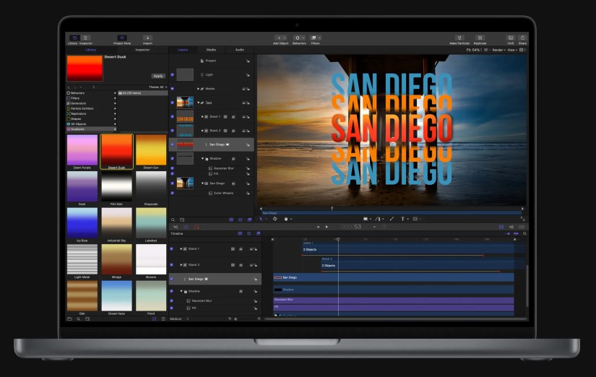596x377 pixels.
Task: Uncheck the Text group layer checkbox
Action: click(172, 103)
